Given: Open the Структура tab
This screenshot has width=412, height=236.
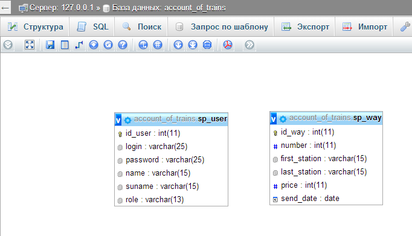Looking at the screenshot, I should pos(35,27).
